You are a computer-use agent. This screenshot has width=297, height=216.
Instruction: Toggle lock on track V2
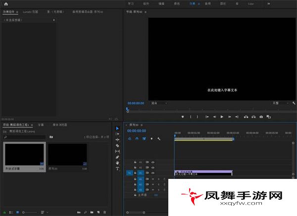pyautogui.click(x=135, y=168)
